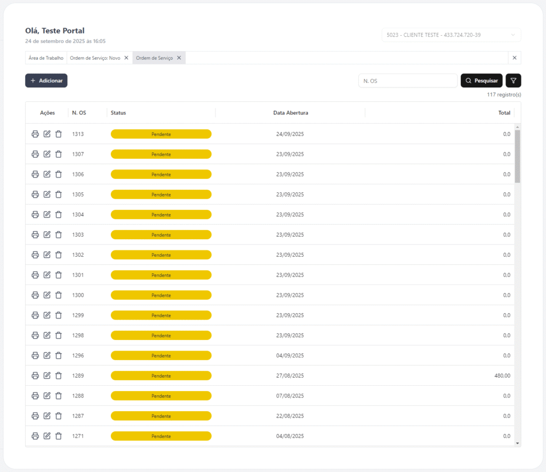The width and height of the screenshot is (546, 472).
Task: Close the Ordem de Serviço: Novo tab
Action: tap(126, 58)
